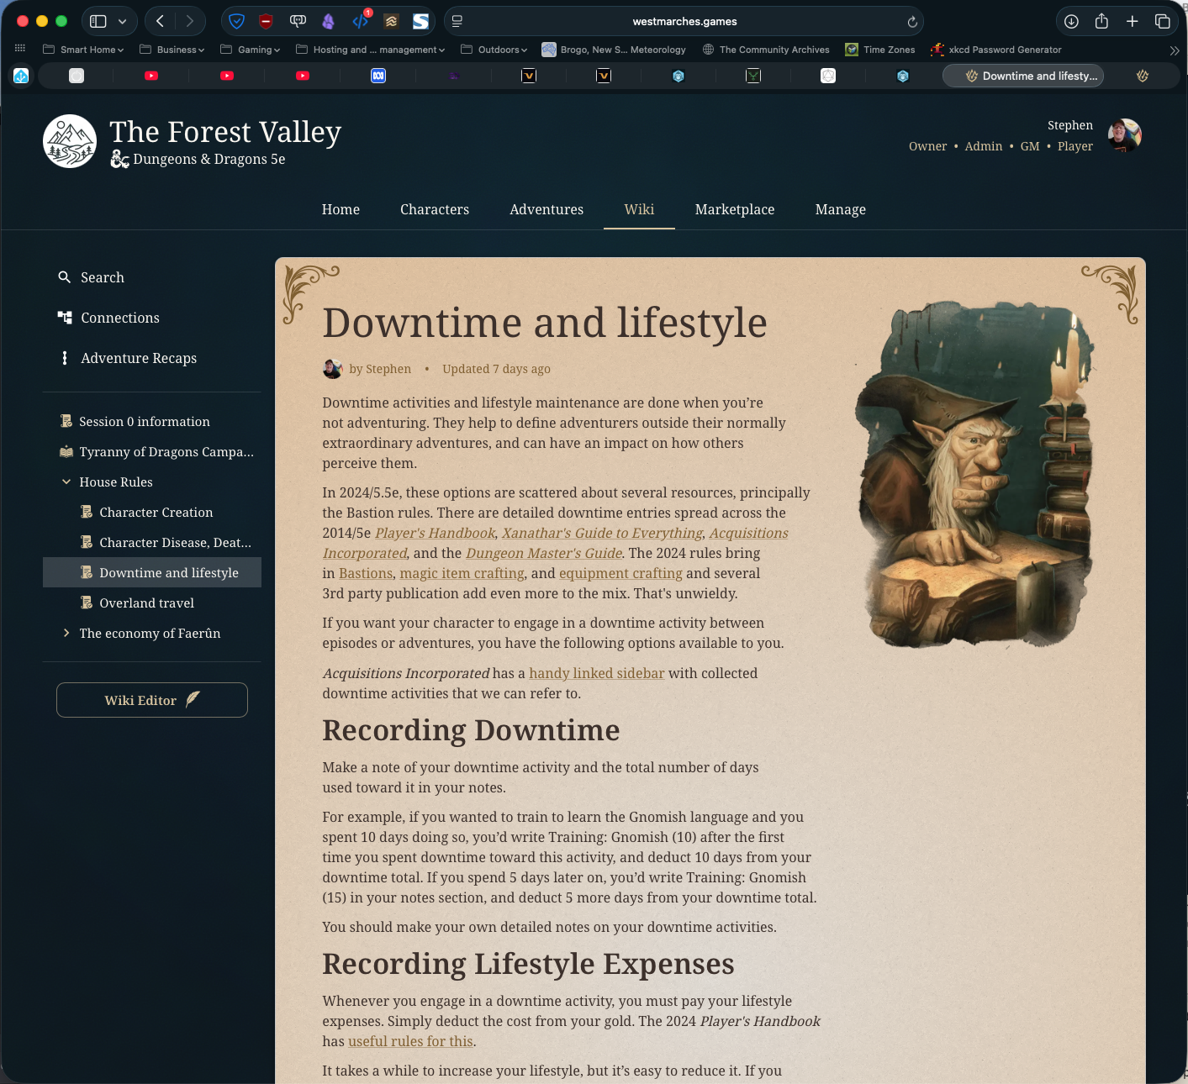Open the Gaming bookmarks folder
Screen dimensions: 1188x1084
coord(250,50)
